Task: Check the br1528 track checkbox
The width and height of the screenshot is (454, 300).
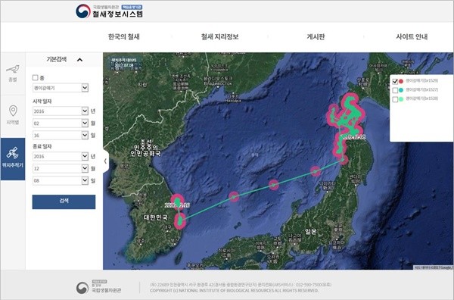Action: (x=395, y=99)
